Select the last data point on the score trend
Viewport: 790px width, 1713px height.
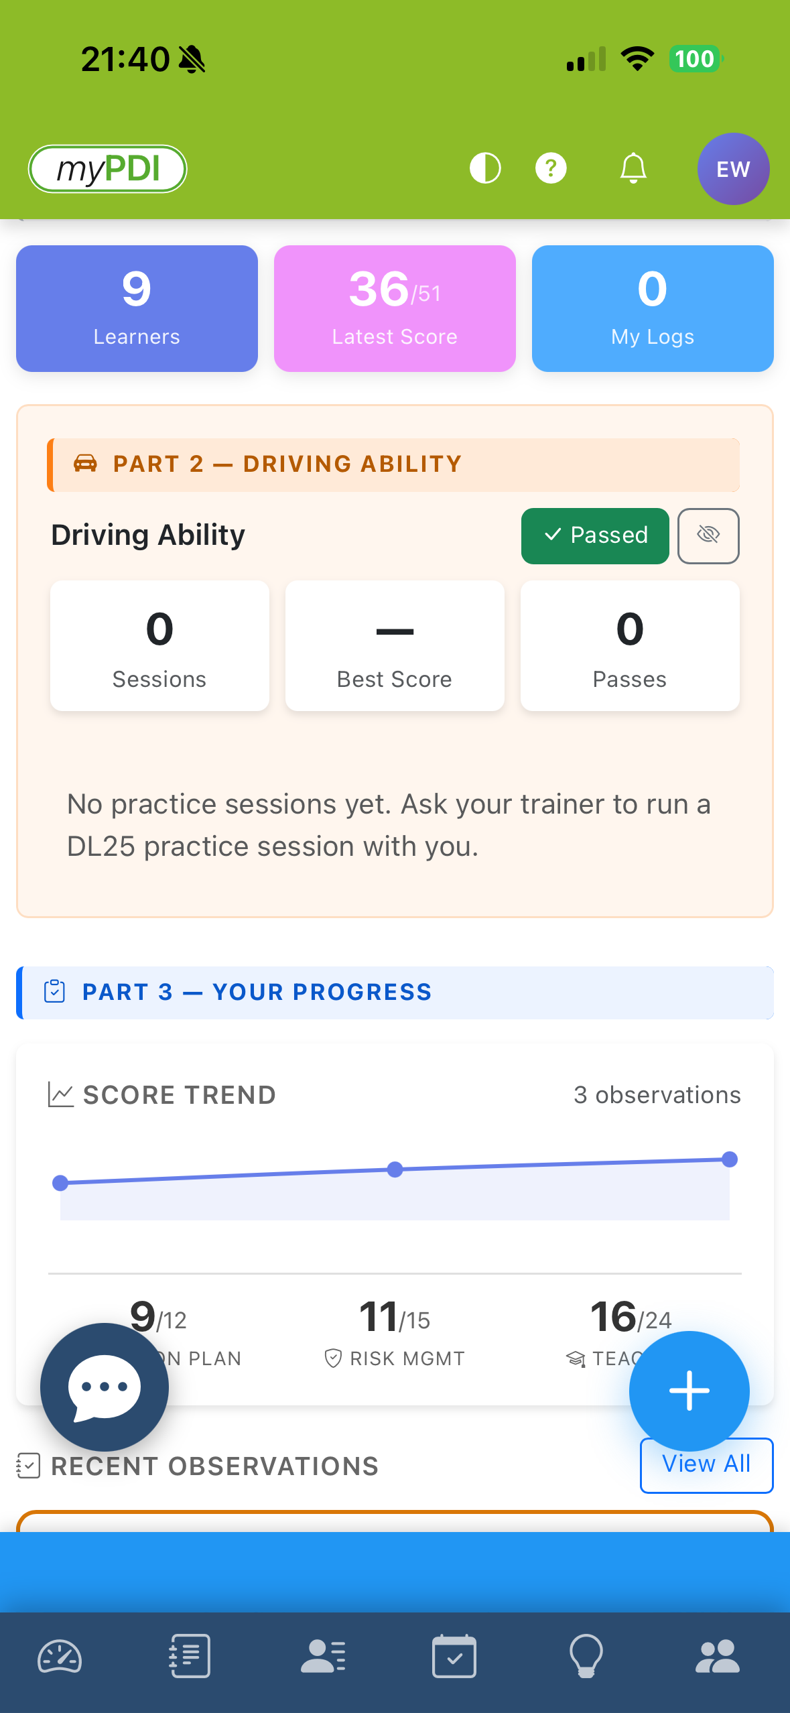729,1159
